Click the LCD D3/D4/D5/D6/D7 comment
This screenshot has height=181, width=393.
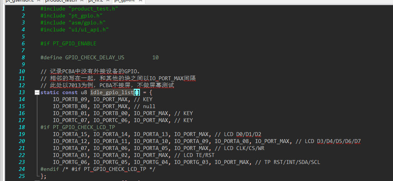coord(328,141)
